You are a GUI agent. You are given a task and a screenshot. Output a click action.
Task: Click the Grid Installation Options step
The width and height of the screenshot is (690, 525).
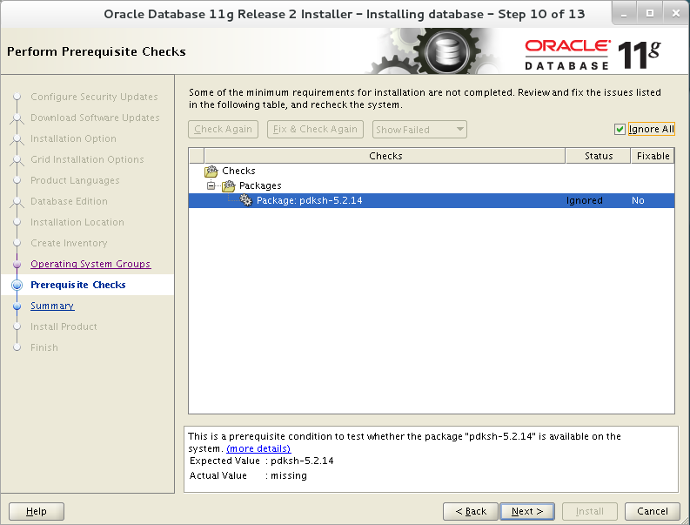pyautogui.click(x=87, y=159)
